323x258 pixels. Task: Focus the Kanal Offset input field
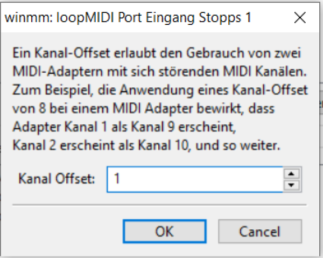[x=194, y=179]
